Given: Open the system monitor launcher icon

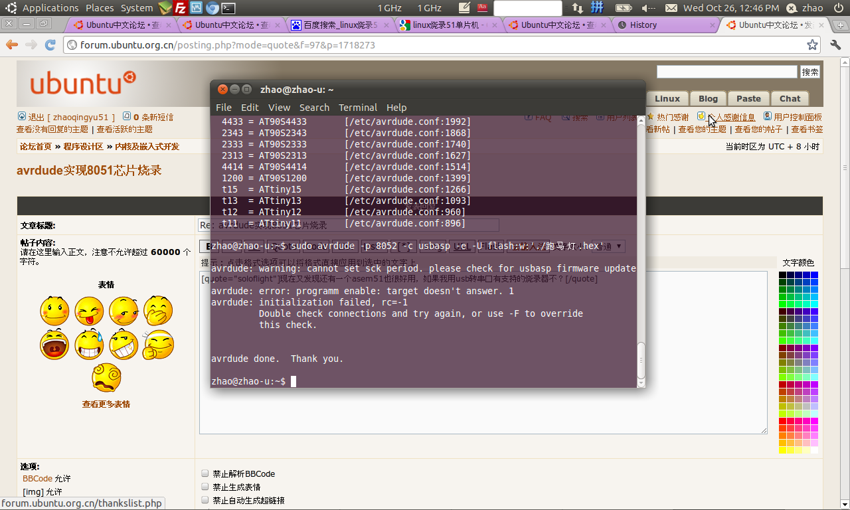Looking at the screenshot, I should coord(196,8).
